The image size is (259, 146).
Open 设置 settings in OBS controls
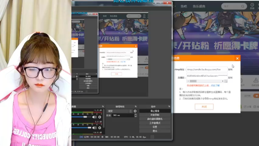[x=155, y=127]
